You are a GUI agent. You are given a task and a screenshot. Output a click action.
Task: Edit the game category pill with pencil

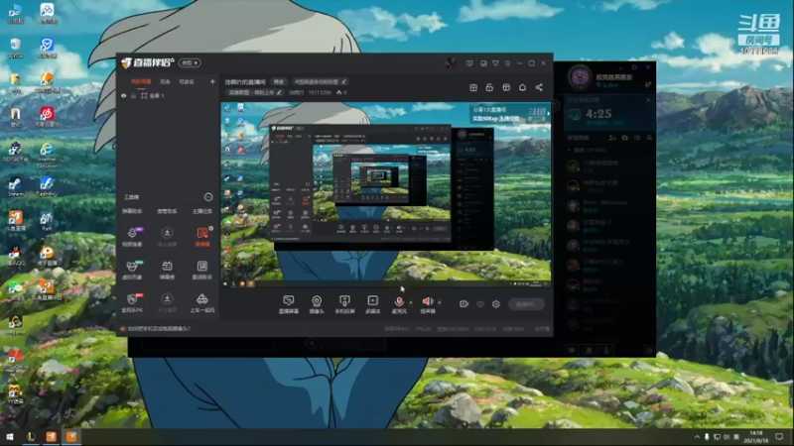[x=255, y=92]
